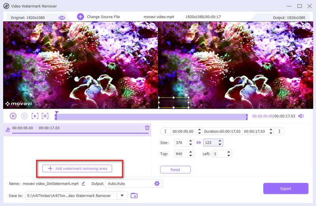Image resolution: width=316 pixels, height=206 pixels.
Task: Decrease the end time value
Action: [x=271, y=133]
